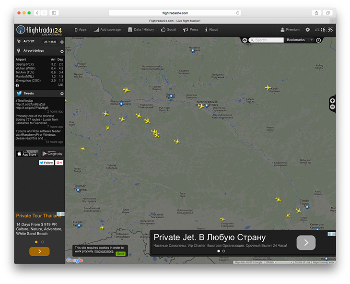
Task: Click the map Search input field
Action: pyautogui.click(x=268, y=40)
